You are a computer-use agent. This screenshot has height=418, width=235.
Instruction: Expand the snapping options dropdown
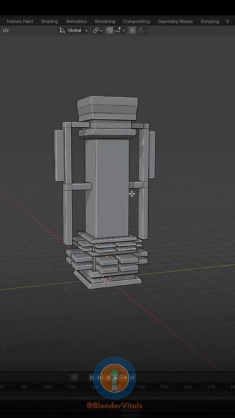click(x=119, y=31)
